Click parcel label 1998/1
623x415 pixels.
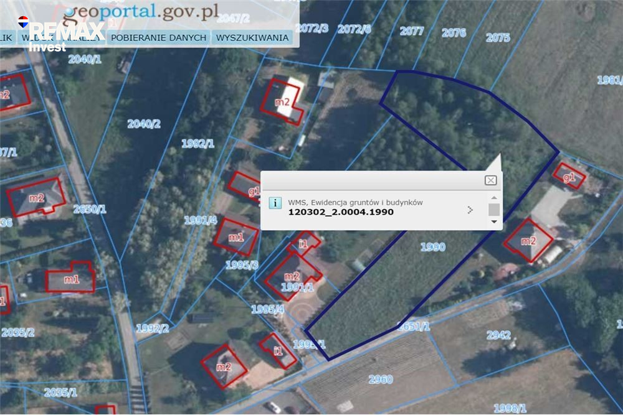coord(510,408)
